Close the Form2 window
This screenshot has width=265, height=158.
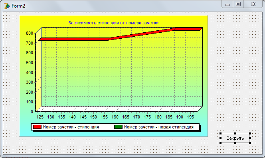click(x=253, y=4)
